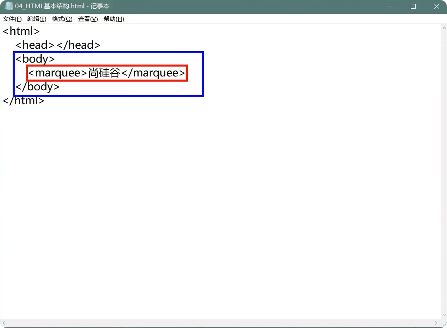
Task: Place cursor in the opening <html> tag
Action: point(21,31)
